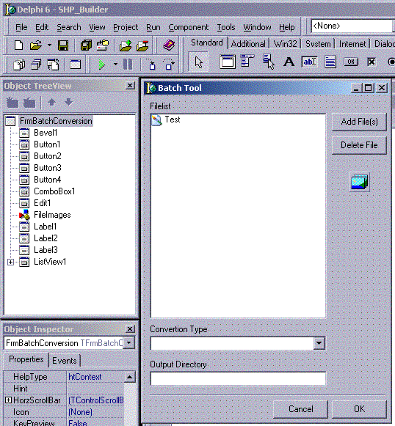Viewport: 395px width, 426px height.
Task: Switch to the Win32 palette tab
Action: pos(285,44)
